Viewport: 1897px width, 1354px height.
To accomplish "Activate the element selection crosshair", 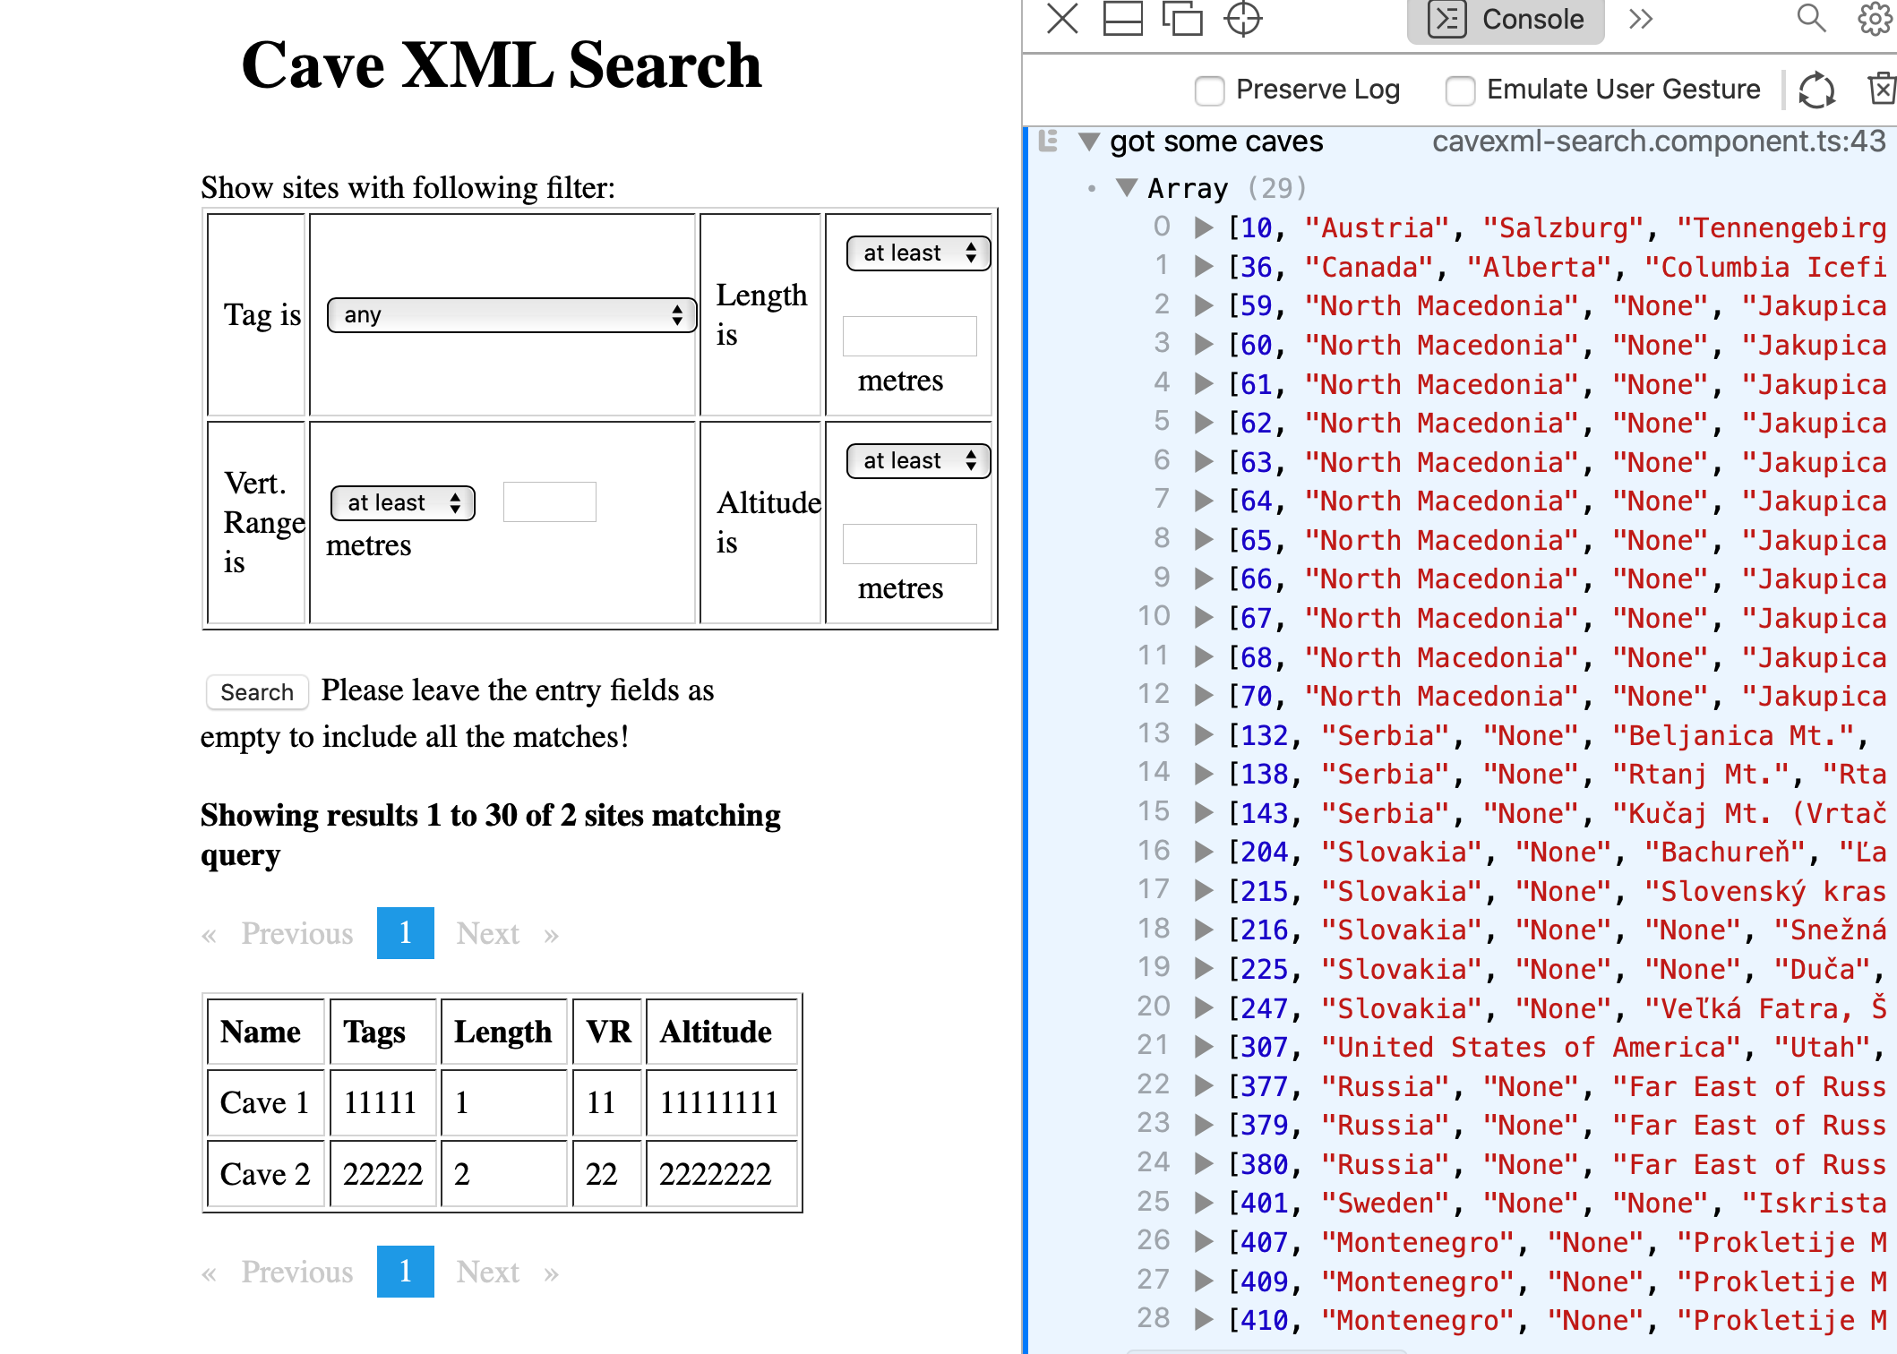I will coord(1243,19).
